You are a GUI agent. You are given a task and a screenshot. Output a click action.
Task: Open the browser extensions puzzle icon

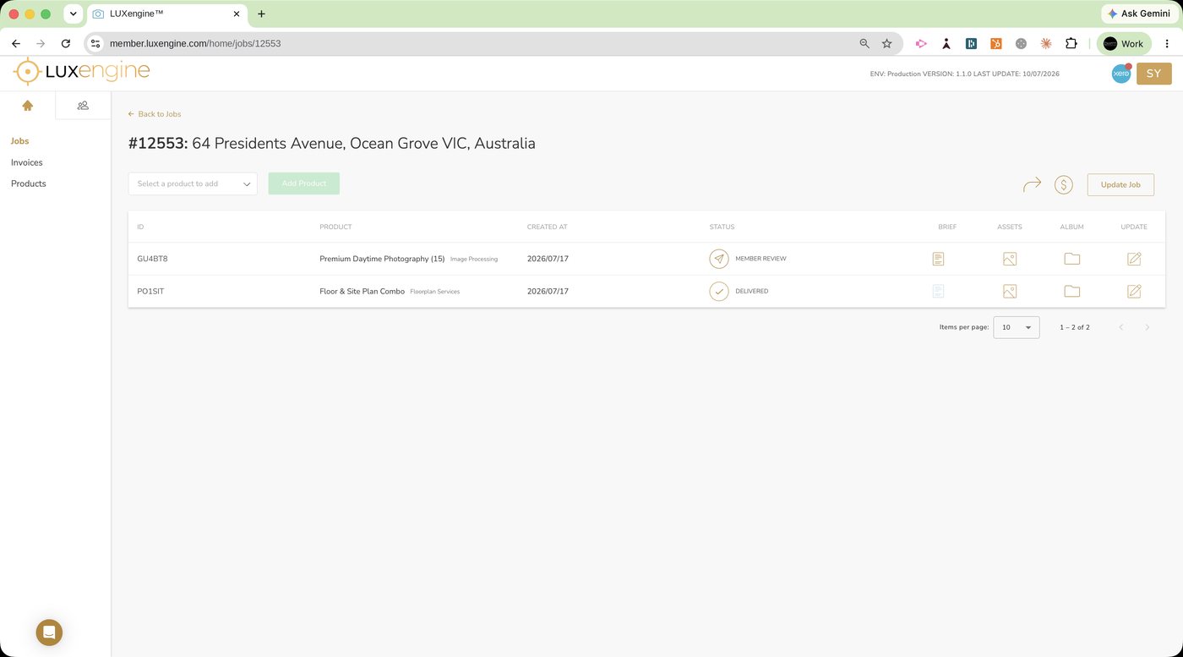(x=1071, y=43)
